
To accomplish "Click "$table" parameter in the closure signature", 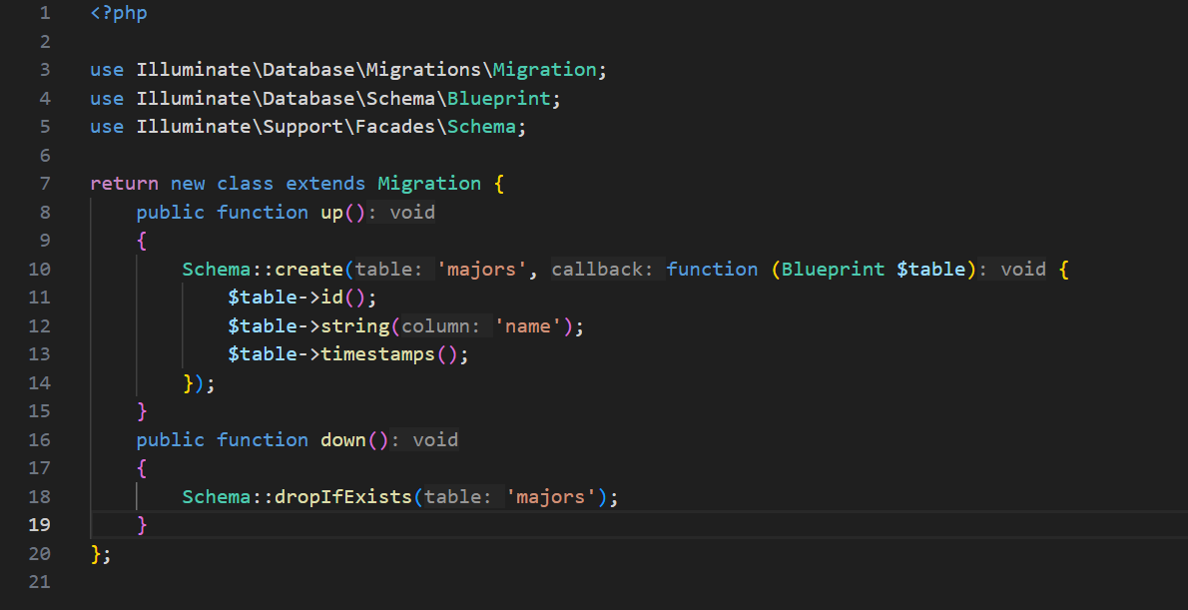I will coord(930,270).
